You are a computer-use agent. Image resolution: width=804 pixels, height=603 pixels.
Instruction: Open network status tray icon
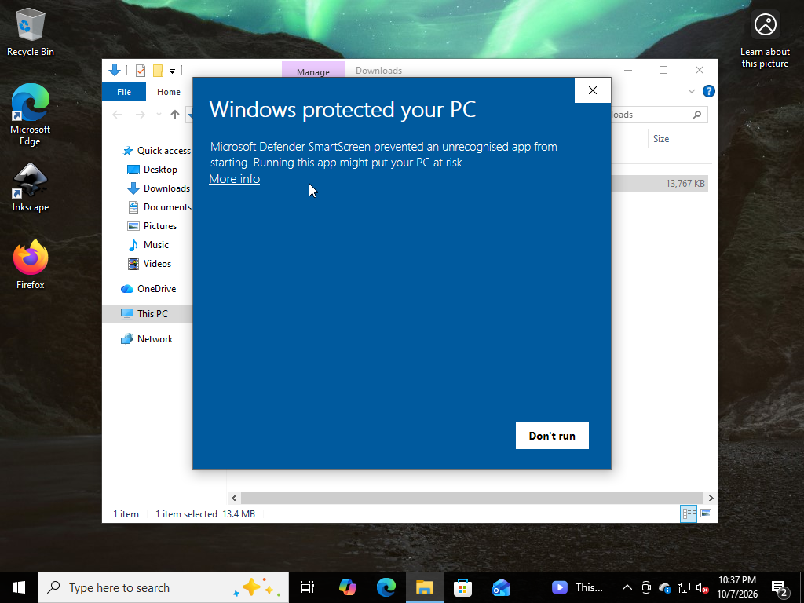point(684,587)
